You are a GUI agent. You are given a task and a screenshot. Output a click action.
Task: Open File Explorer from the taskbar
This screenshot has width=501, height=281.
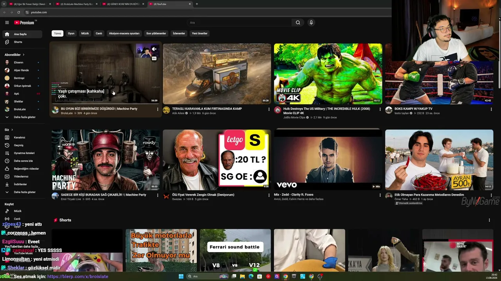[x=242, y=276]
